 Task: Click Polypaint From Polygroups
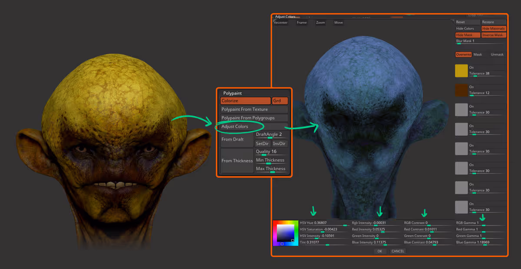pyautogui.click(x=254, y=118)
